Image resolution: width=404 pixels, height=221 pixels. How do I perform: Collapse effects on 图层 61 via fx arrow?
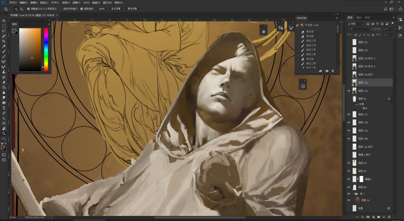point(392,99)
